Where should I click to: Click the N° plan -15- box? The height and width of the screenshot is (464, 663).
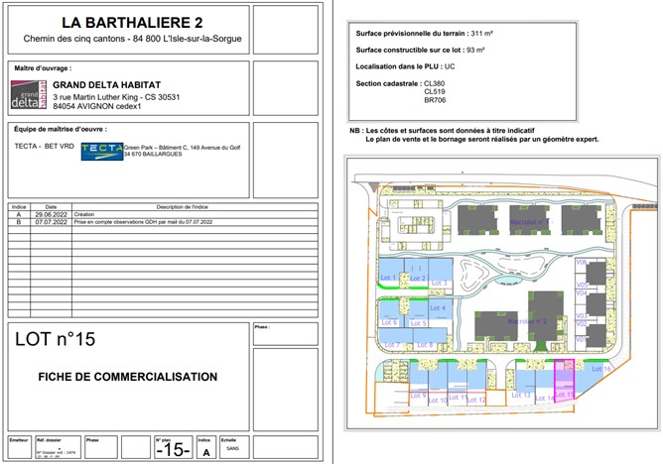pos(171,450)
